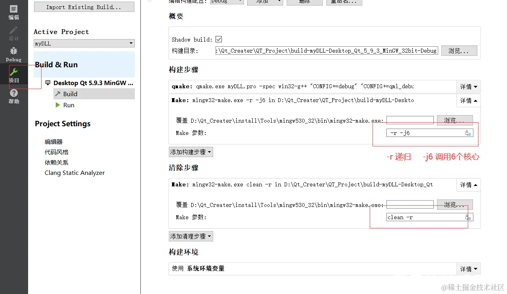Focus the build step 覆盖 make override field
The image size is (507, 294).
[410, 120]
